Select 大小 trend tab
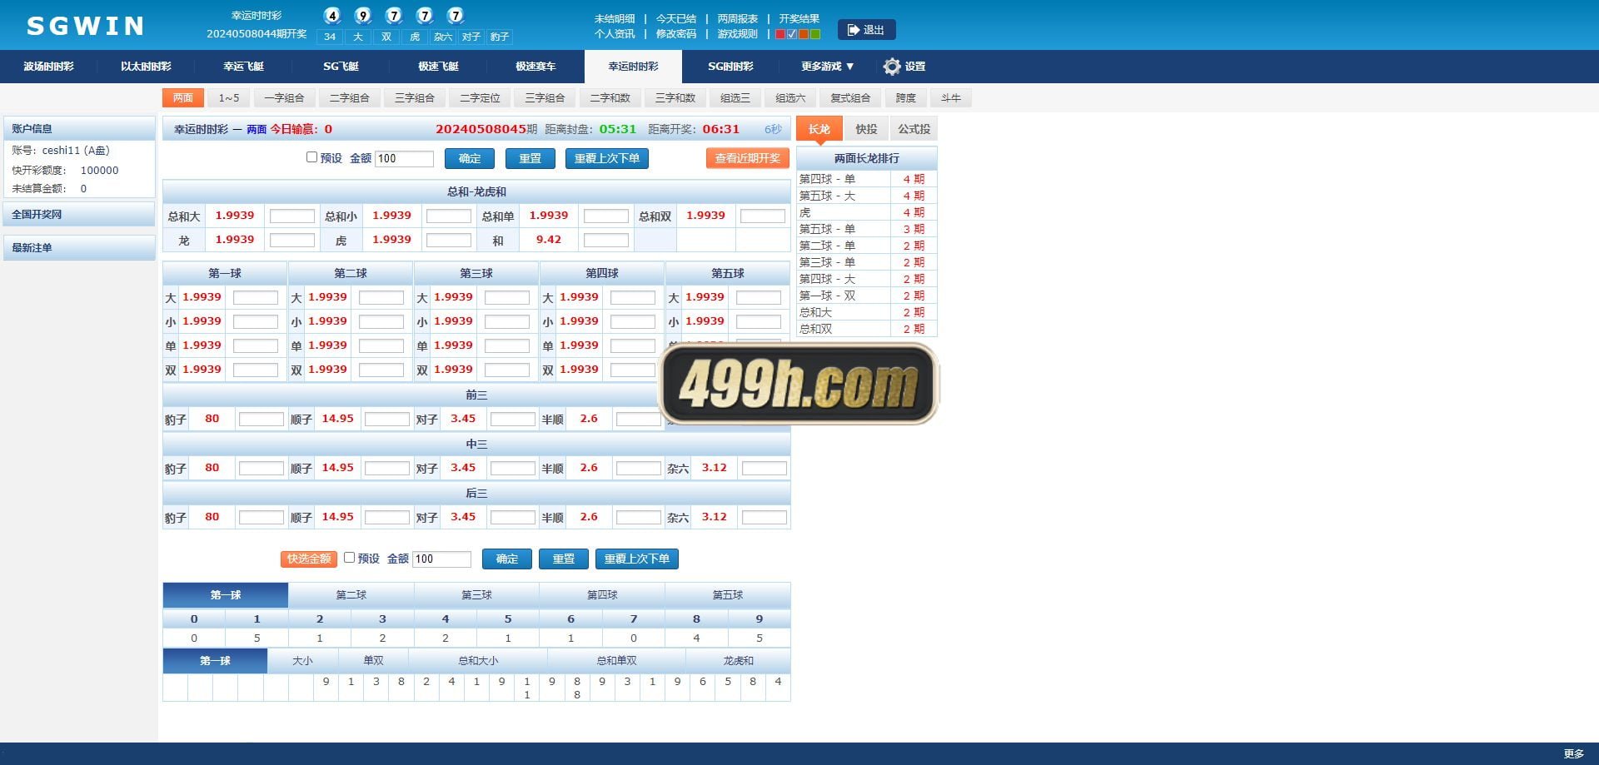1599x765 pixels. (x=302, y=661)
